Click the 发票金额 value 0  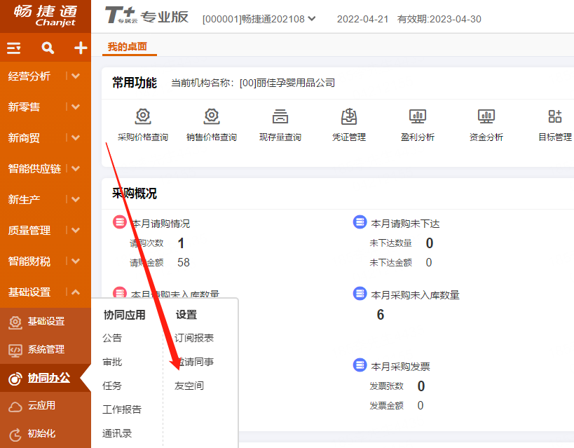coord(421,405)
